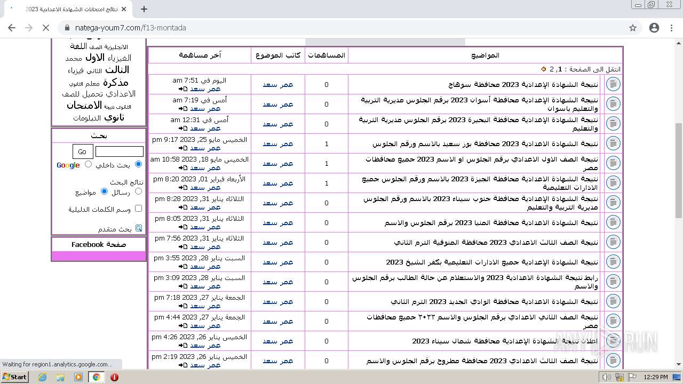
Task: Click the Go search button
Action: [x=82, y=151]
